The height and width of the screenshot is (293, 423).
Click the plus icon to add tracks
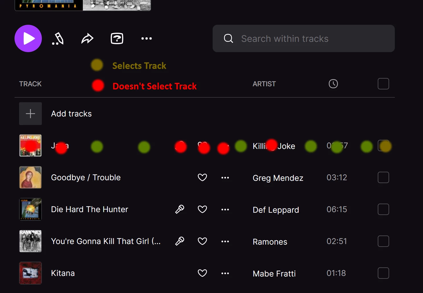coord(30,114)
